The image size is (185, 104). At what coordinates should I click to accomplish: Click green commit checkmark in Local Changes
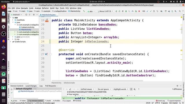12,93
